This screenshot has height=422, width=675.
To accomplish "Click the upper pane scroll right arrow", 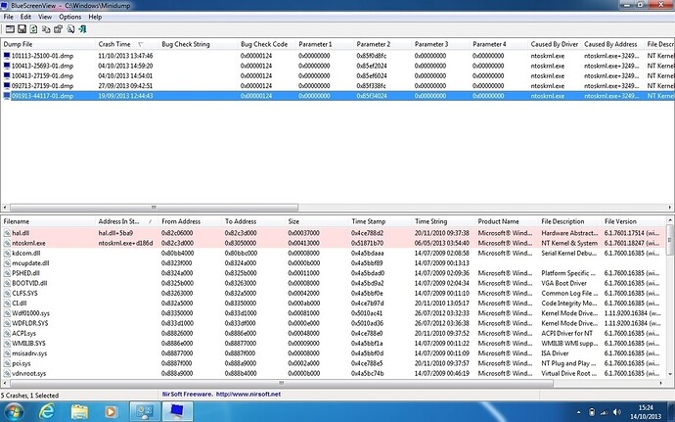I will click(x=670, y=208).
